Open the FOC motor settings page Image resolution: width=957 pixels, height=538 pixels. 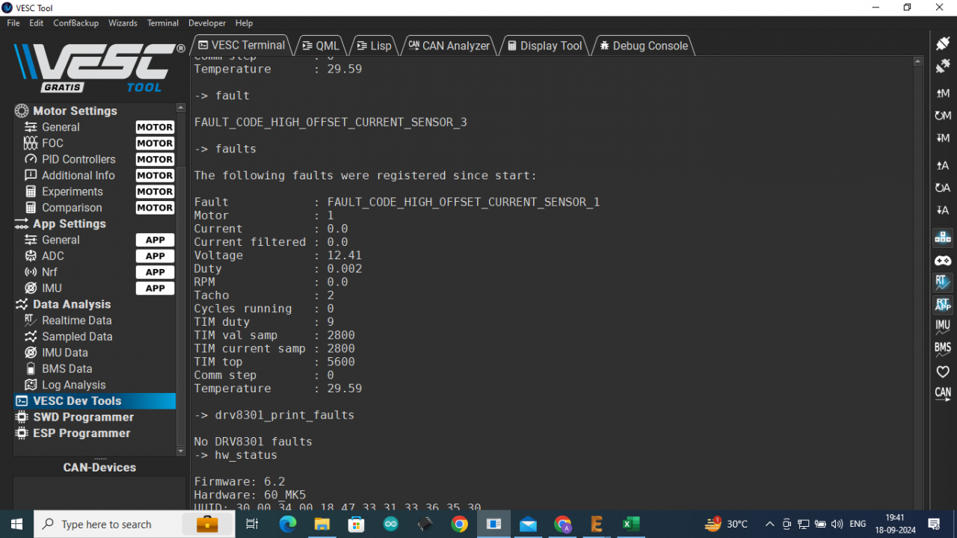pos(52,143)
